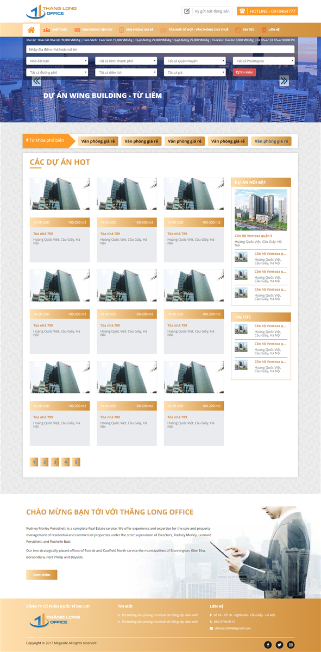Click the phone icon beside HOTLINE
Screen dimensions: 321x652
point(242,11)
